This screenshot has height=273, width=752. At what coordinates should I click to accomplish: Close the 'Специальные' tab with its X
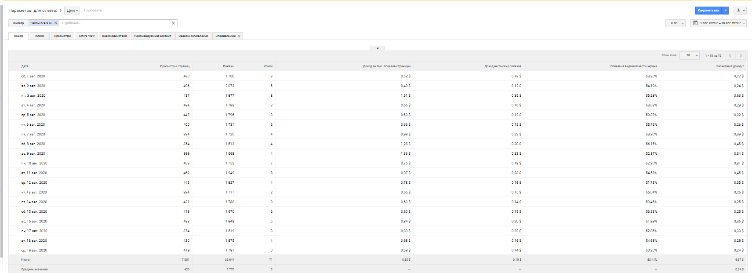pos(239,36)
